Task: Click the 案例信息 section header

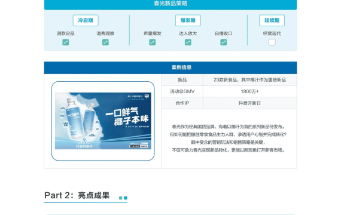Action: coord(170,67)
